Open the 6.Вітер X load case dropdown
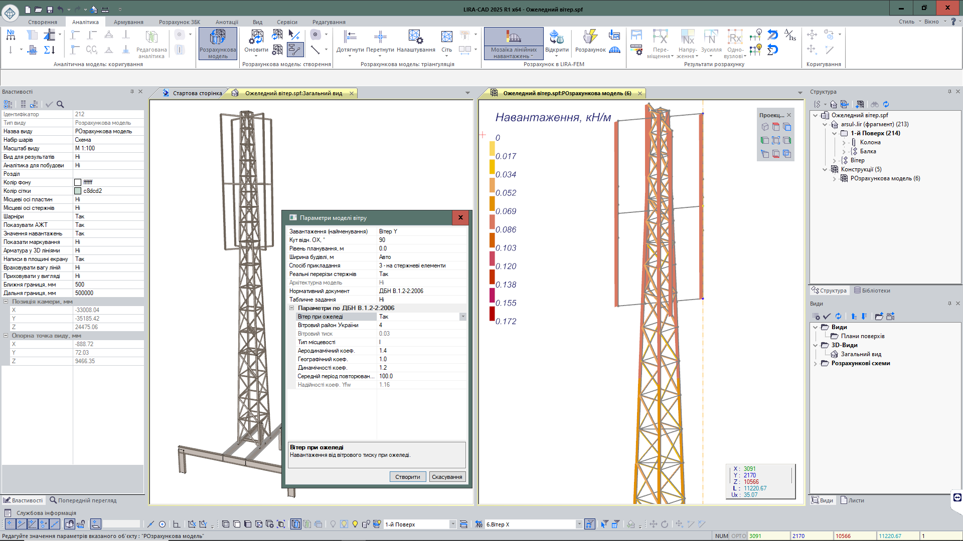The width and height of the screenshot is (963, 541). pos(579,524)
